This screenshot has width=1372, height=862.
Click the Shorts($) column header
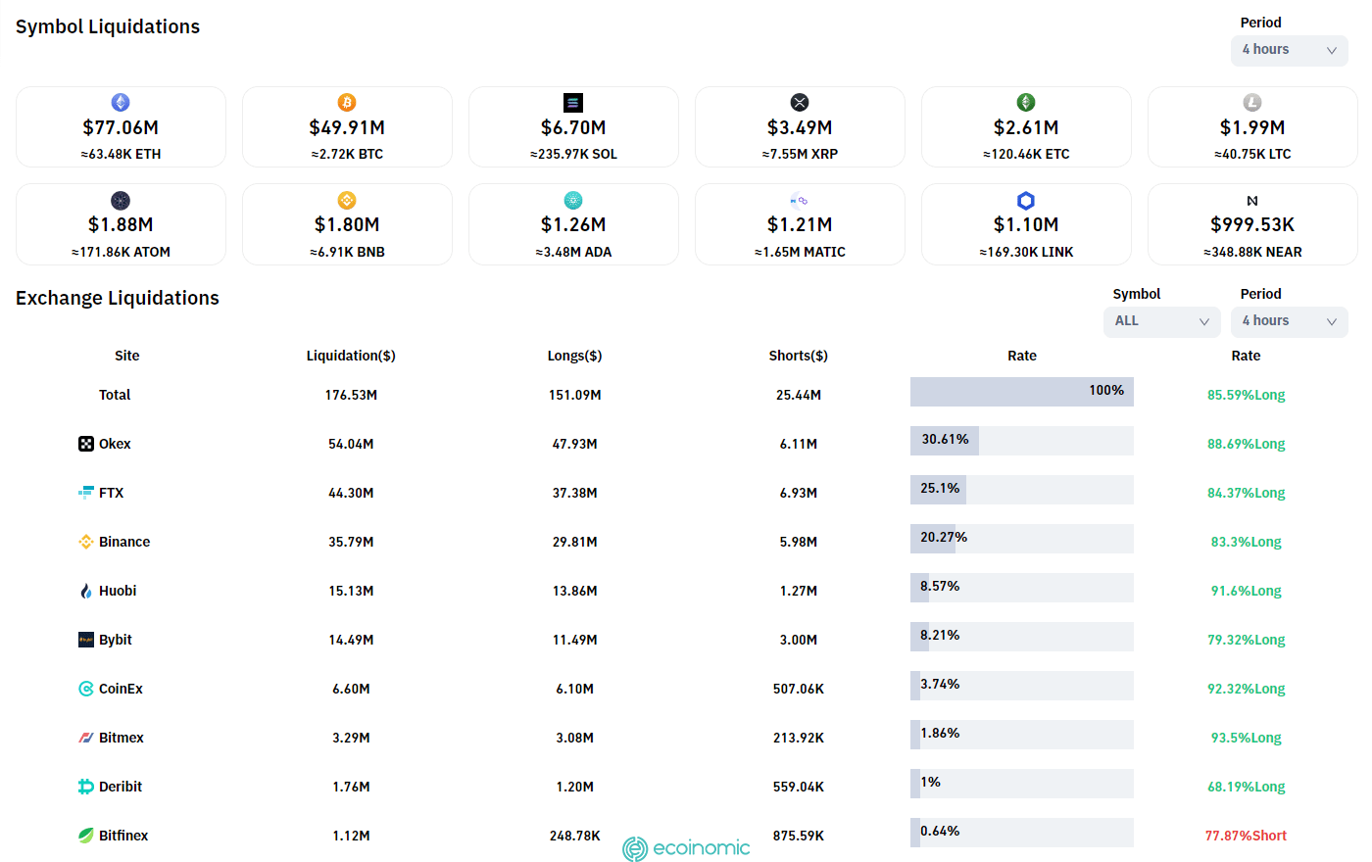tap(799, 356)
